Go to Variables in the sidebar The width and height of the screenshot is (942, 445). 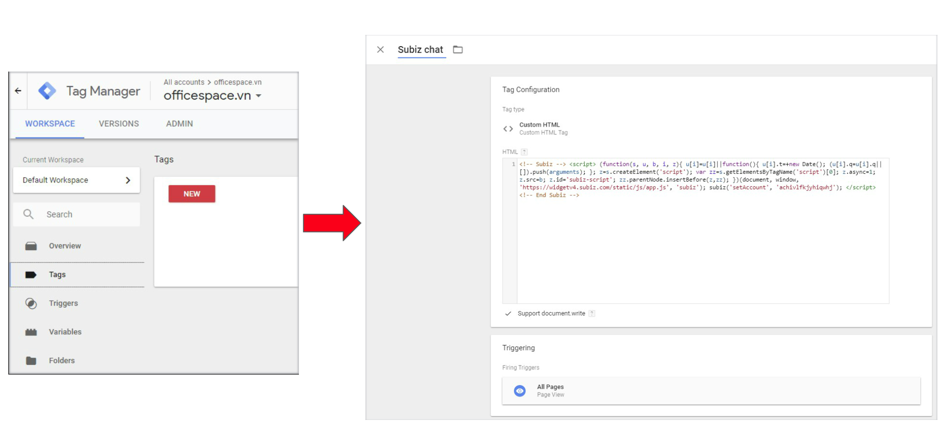point(65,332)
